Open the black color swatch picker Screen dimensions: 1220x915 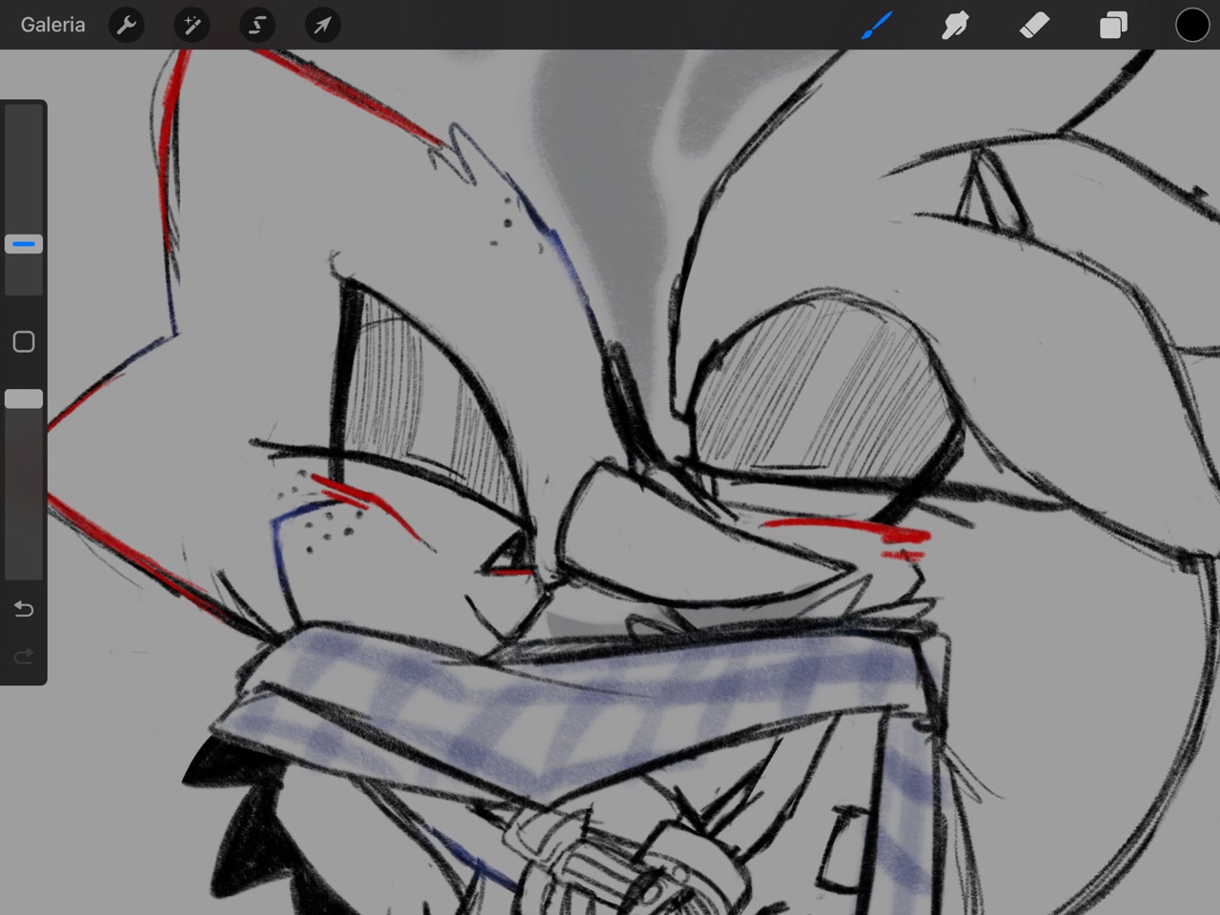coord(1191,25)
